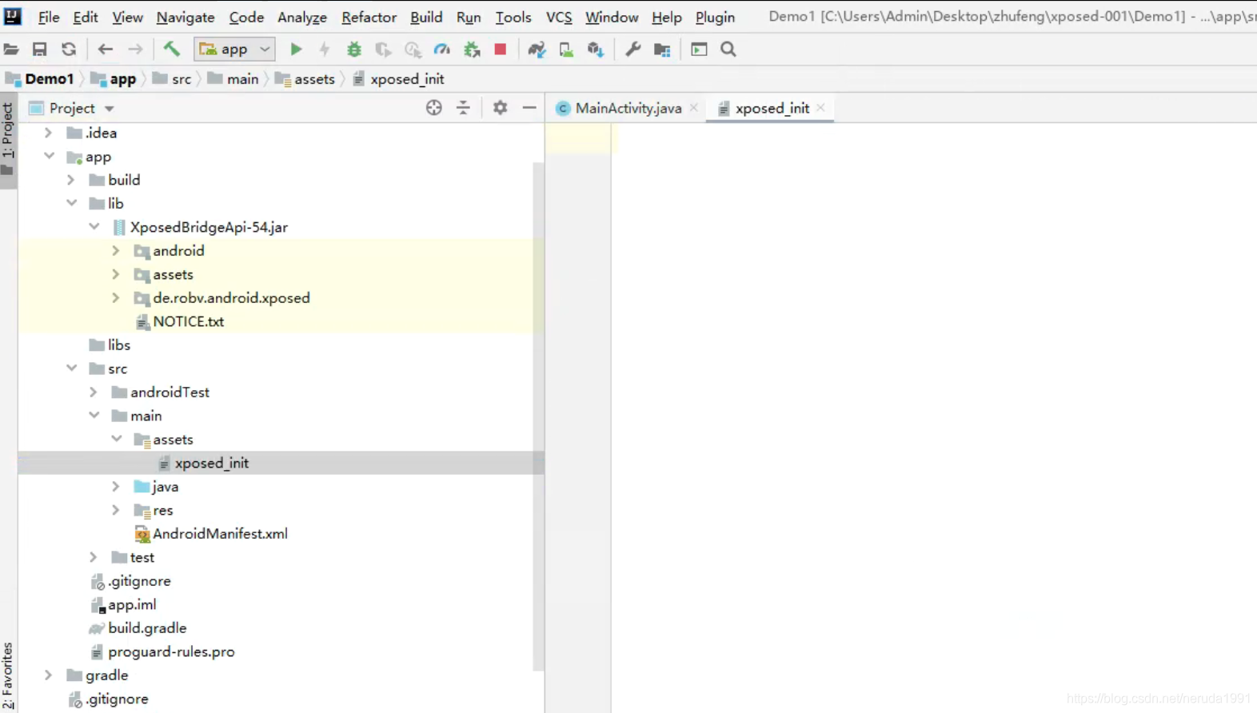
Task: Stop the process with the red square
Action: pyautogui.click(x=501, y=50)
